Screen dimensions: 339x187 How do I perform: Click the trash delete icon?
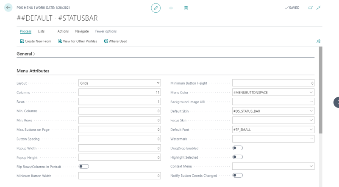186,8
